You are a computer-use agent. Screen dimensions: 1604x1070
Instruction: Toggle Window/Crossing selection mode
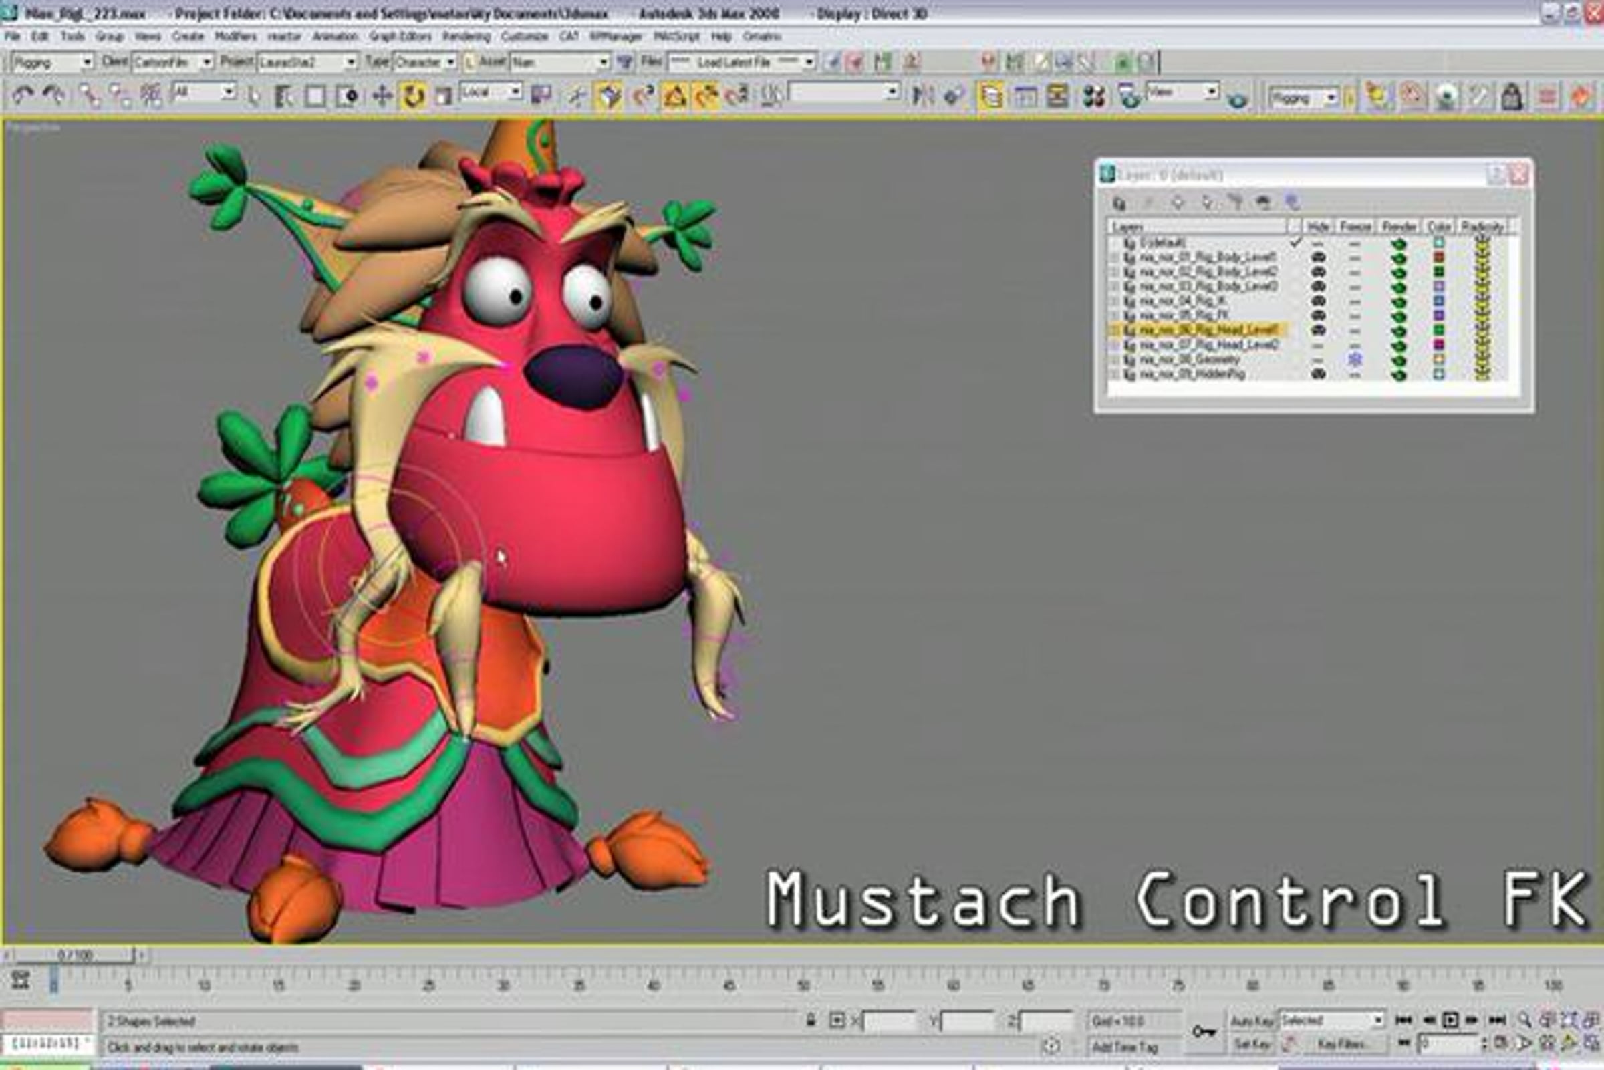[346, 96]
